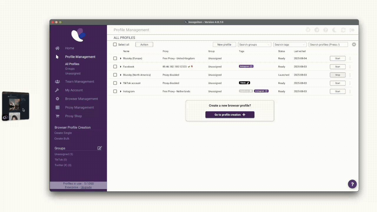The width and height of the screenshot is (377, 212).
Task: Toggle dark mode with the moon icon
Action: tap(334, 30)
